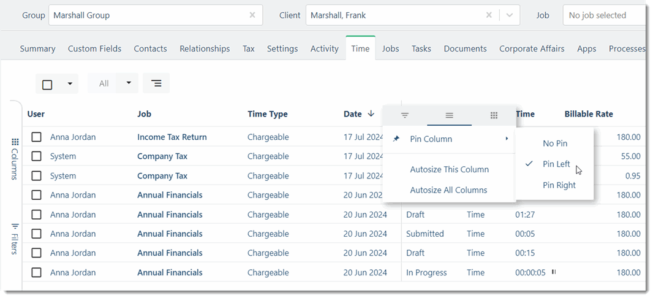
Task: Open the Columns side panel
Action: [15, 159]
